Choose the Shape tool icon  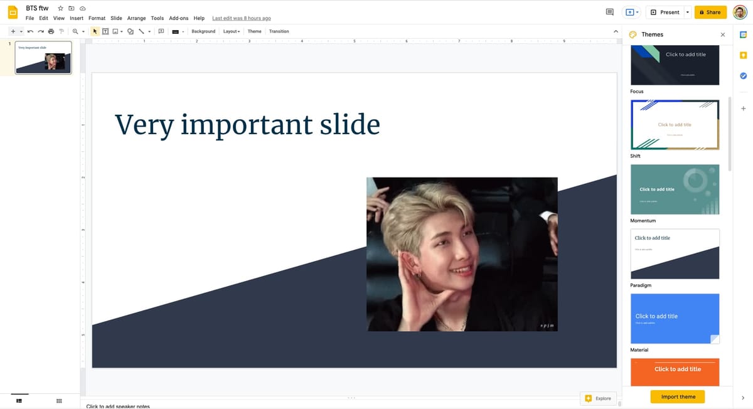click(x=131, y=31)
